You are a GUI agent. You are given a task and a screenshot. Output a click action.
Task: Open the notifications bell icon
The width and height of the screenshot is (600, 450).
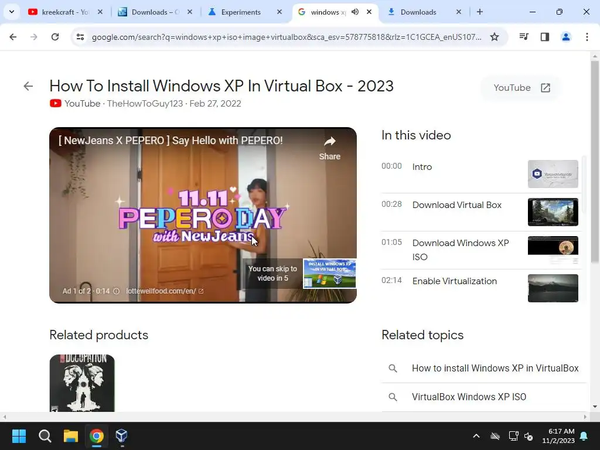[584, 436]
